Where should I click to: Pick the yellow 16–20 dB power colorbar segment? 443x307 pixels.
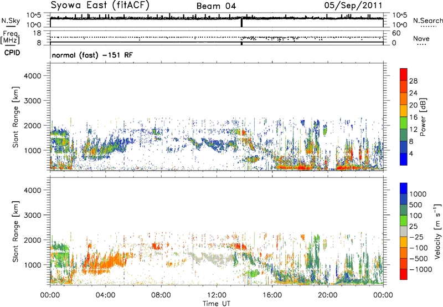(x=404, y=110)
